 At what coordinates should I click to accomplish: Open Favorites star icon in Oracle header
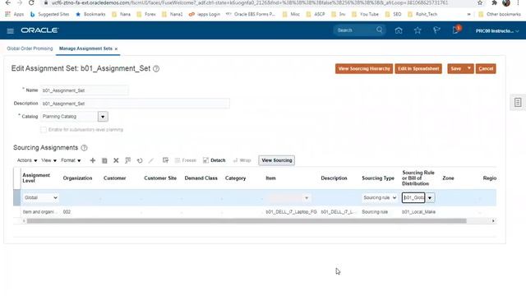click(x=418, y=30)
